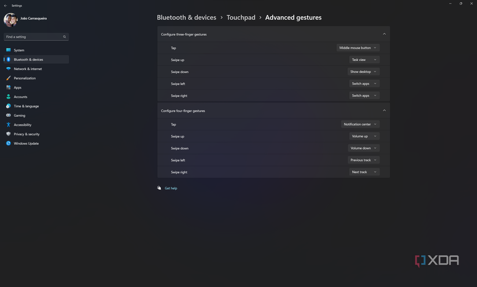477x287 pixels.
Task: Select Network & internet in the sidebar
Action: click(28, 69)
